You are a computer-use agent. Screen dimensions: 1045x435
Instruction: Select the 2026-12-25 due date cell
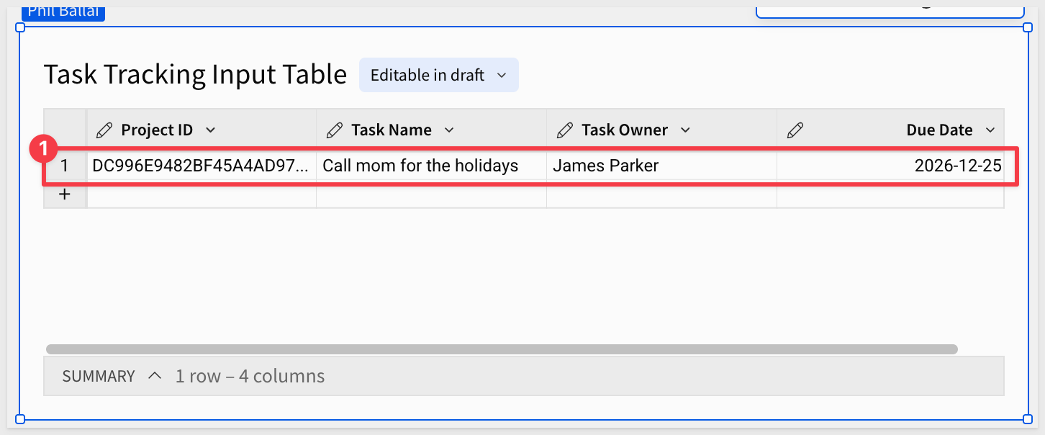point(890,166)
